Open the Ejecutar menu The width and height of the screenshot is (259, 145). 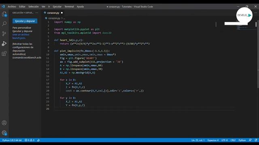57,6
